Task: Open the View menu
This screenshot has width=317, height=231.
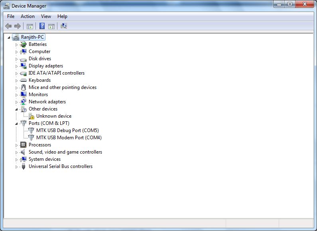Action: [46, 16]
